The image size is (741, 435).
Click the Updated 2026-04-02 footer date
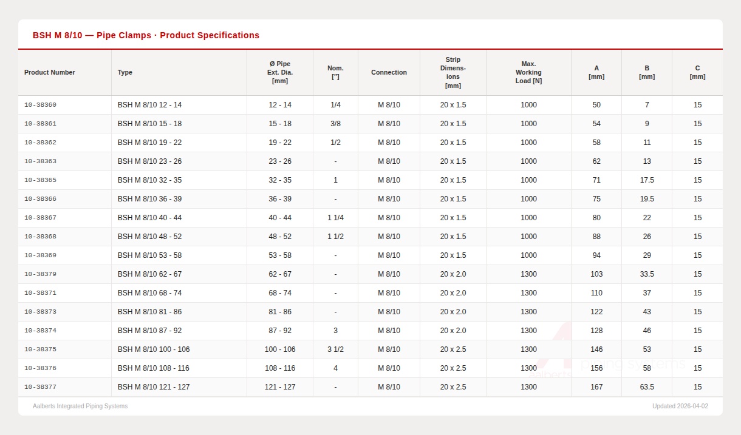[x=680, y=406]
